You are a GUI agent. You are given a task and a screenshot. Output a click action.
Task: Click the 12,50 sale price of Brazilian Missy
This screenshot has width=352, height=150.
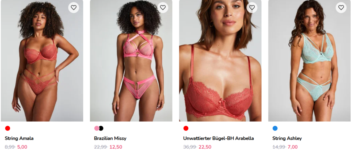tap(116, 147)
